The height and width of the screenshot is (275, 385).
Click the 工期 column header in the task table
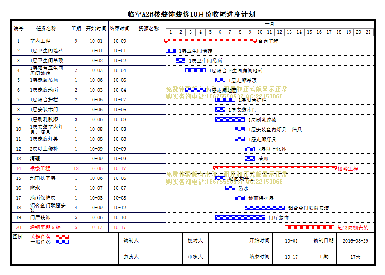click(x=76, y=29)
